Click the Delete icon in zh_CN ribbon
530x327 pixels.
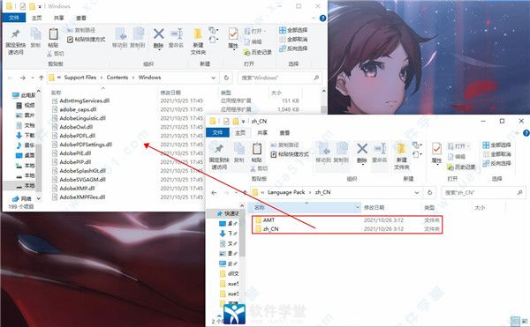(362, 152)
